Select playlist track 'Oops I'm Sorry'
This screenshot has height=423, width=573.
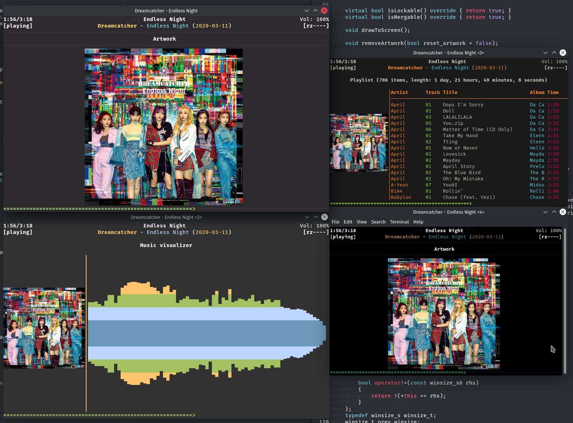pos(475,105)
